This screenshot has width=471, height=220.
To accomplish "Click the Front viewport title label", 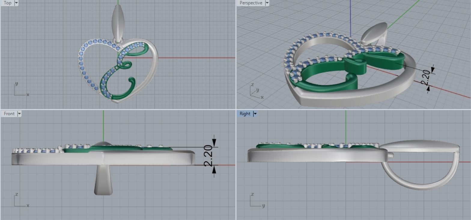I will pos(9,114).
